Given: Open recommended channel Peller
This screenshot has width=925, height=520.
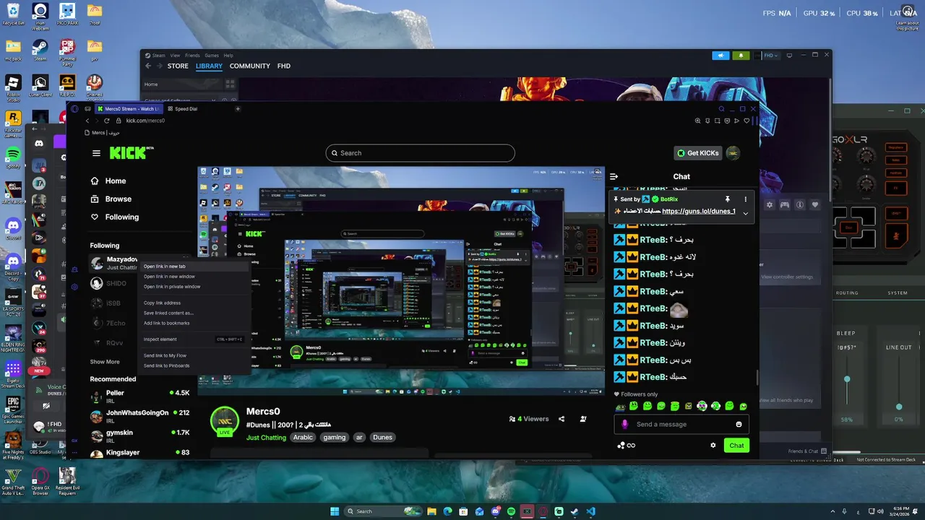Looking at the screenshot, I should 140,396.
